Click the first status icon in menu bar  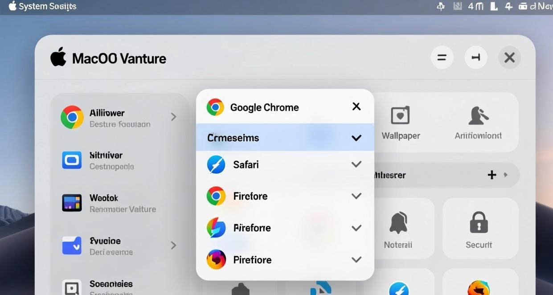point(441,6)
